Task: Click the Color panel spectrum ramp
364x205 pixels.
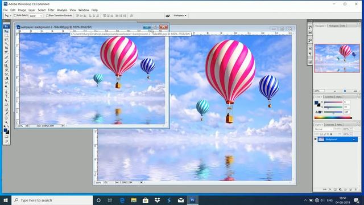Action: 333,117
